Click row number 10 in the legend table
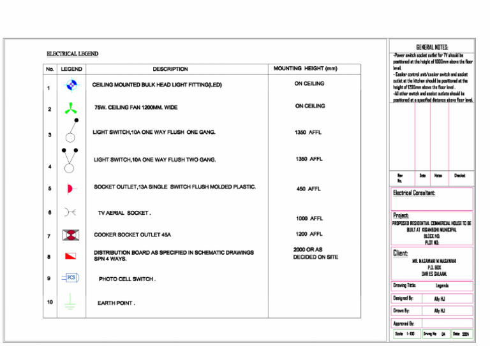Screen dimensions: 490x346 50,302
